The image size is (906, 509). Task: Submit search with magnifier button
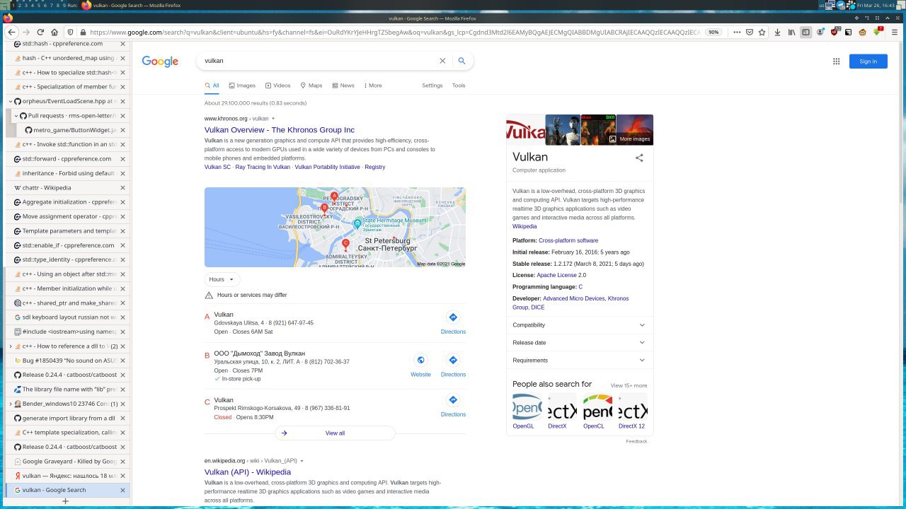point(461,61)
